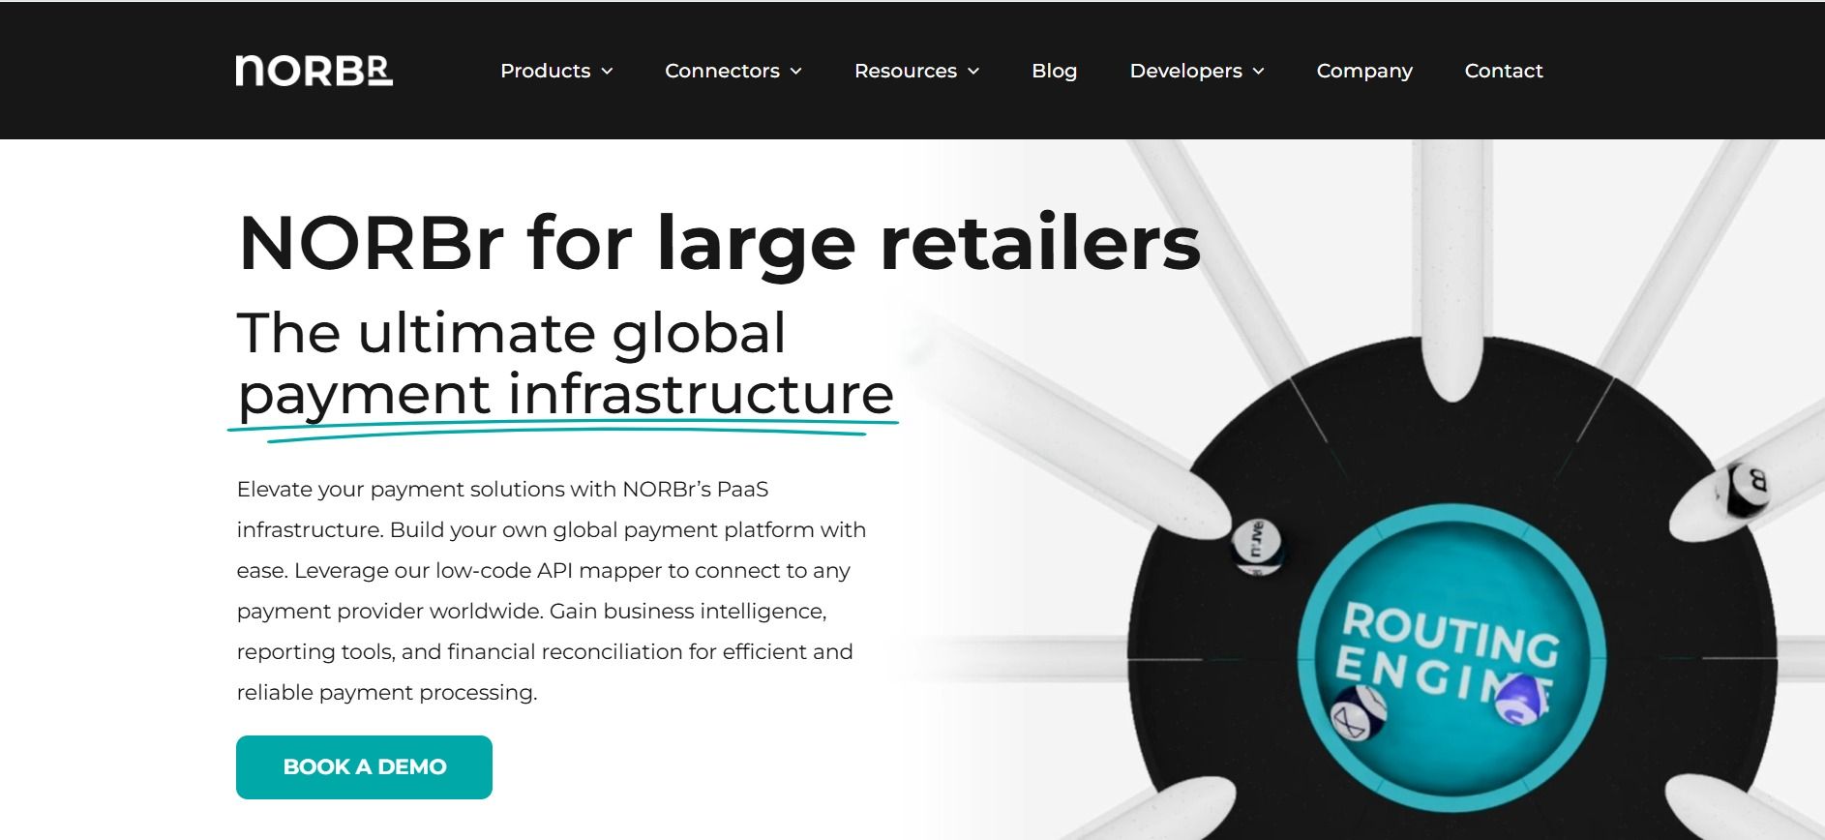Open the Resources menu
1825x840 pixels.
[905, 71]
